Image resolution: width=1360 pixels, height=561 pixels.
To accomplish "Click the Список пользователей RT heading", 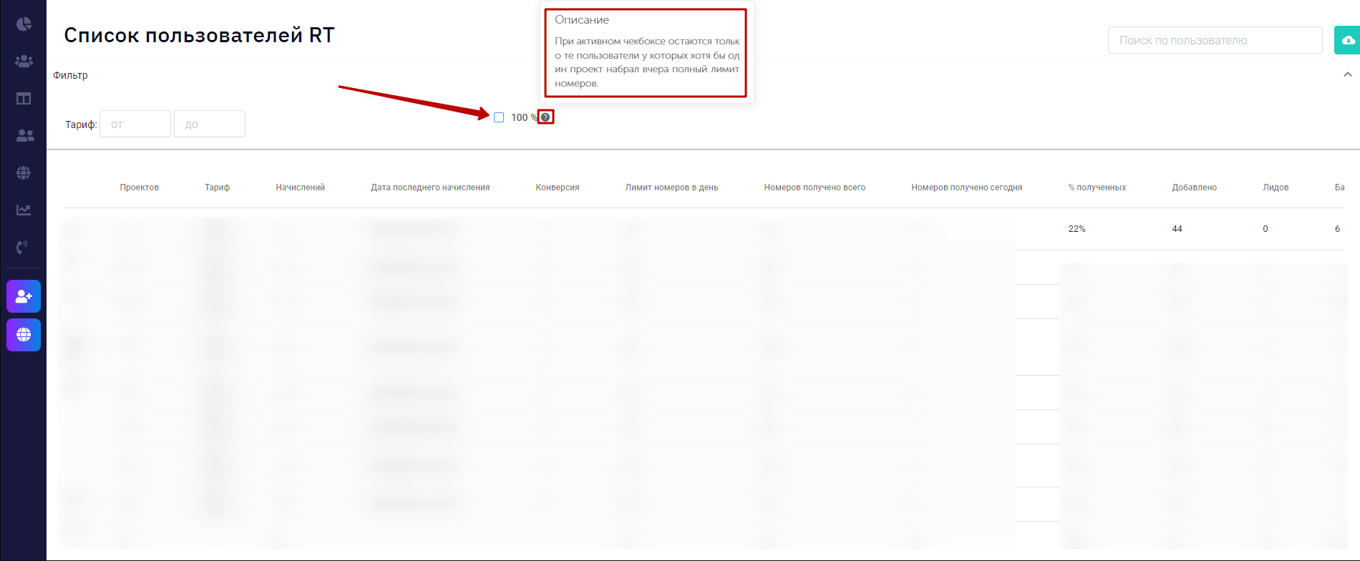I will pyautogui.click(x=199, y=35).
